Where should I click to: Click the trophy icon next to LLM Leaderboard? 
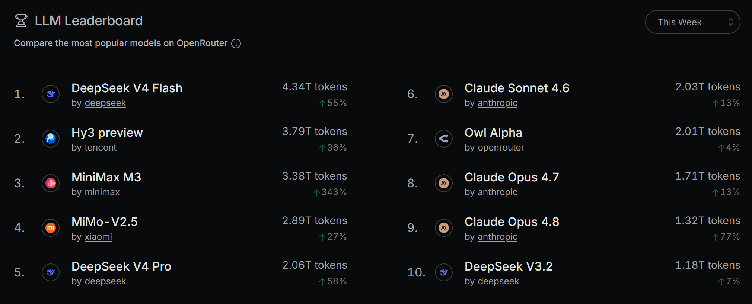(x=21, y=20)
